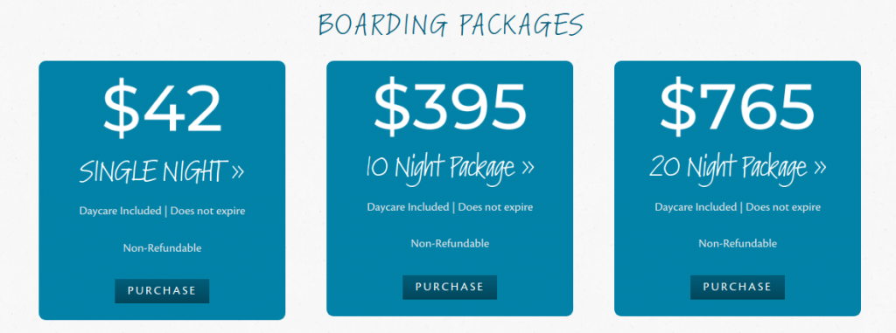Viewport: 896px width, 333px height.
Task: Buy the 10 Night Package via Purchase button
Action: pos(450,287)
